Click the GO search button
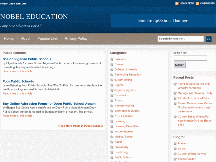The height and width of the screenshot is (162, 216). pyautogui.click(x=208, y=39)
